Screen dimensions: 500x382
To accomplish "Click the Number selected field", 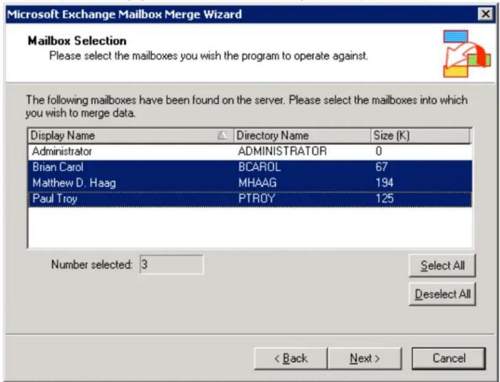I will (171, 264).
